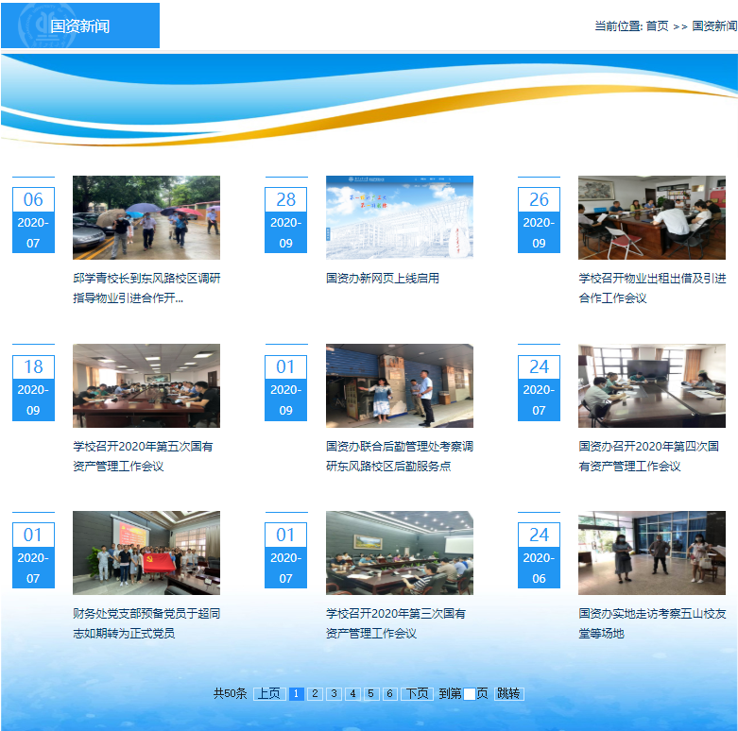The width and height of the screenshot is (738, 731).
Task: Click the 上页 previous page button
Action: (x=269, y=693)
